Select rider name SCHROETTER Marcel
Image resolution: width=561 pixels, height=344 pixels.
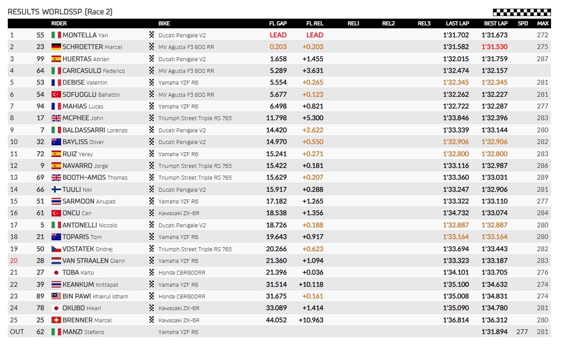92,47
